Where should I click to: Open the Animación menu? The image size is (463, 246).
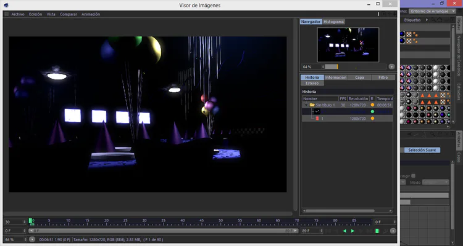91,14
